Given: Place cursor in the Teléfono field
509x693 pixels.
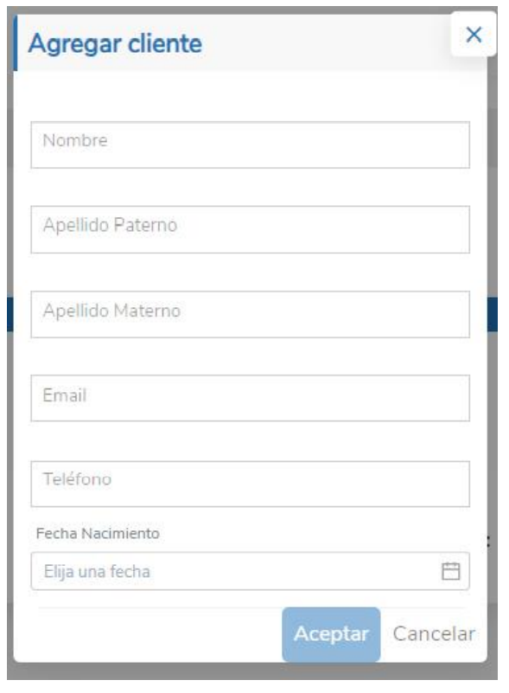Looking at the screenshot, I should pos(251,484).
